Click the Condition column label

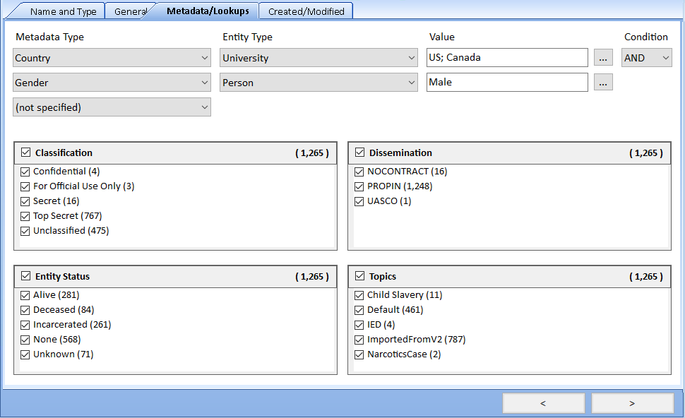click(645, 37)
